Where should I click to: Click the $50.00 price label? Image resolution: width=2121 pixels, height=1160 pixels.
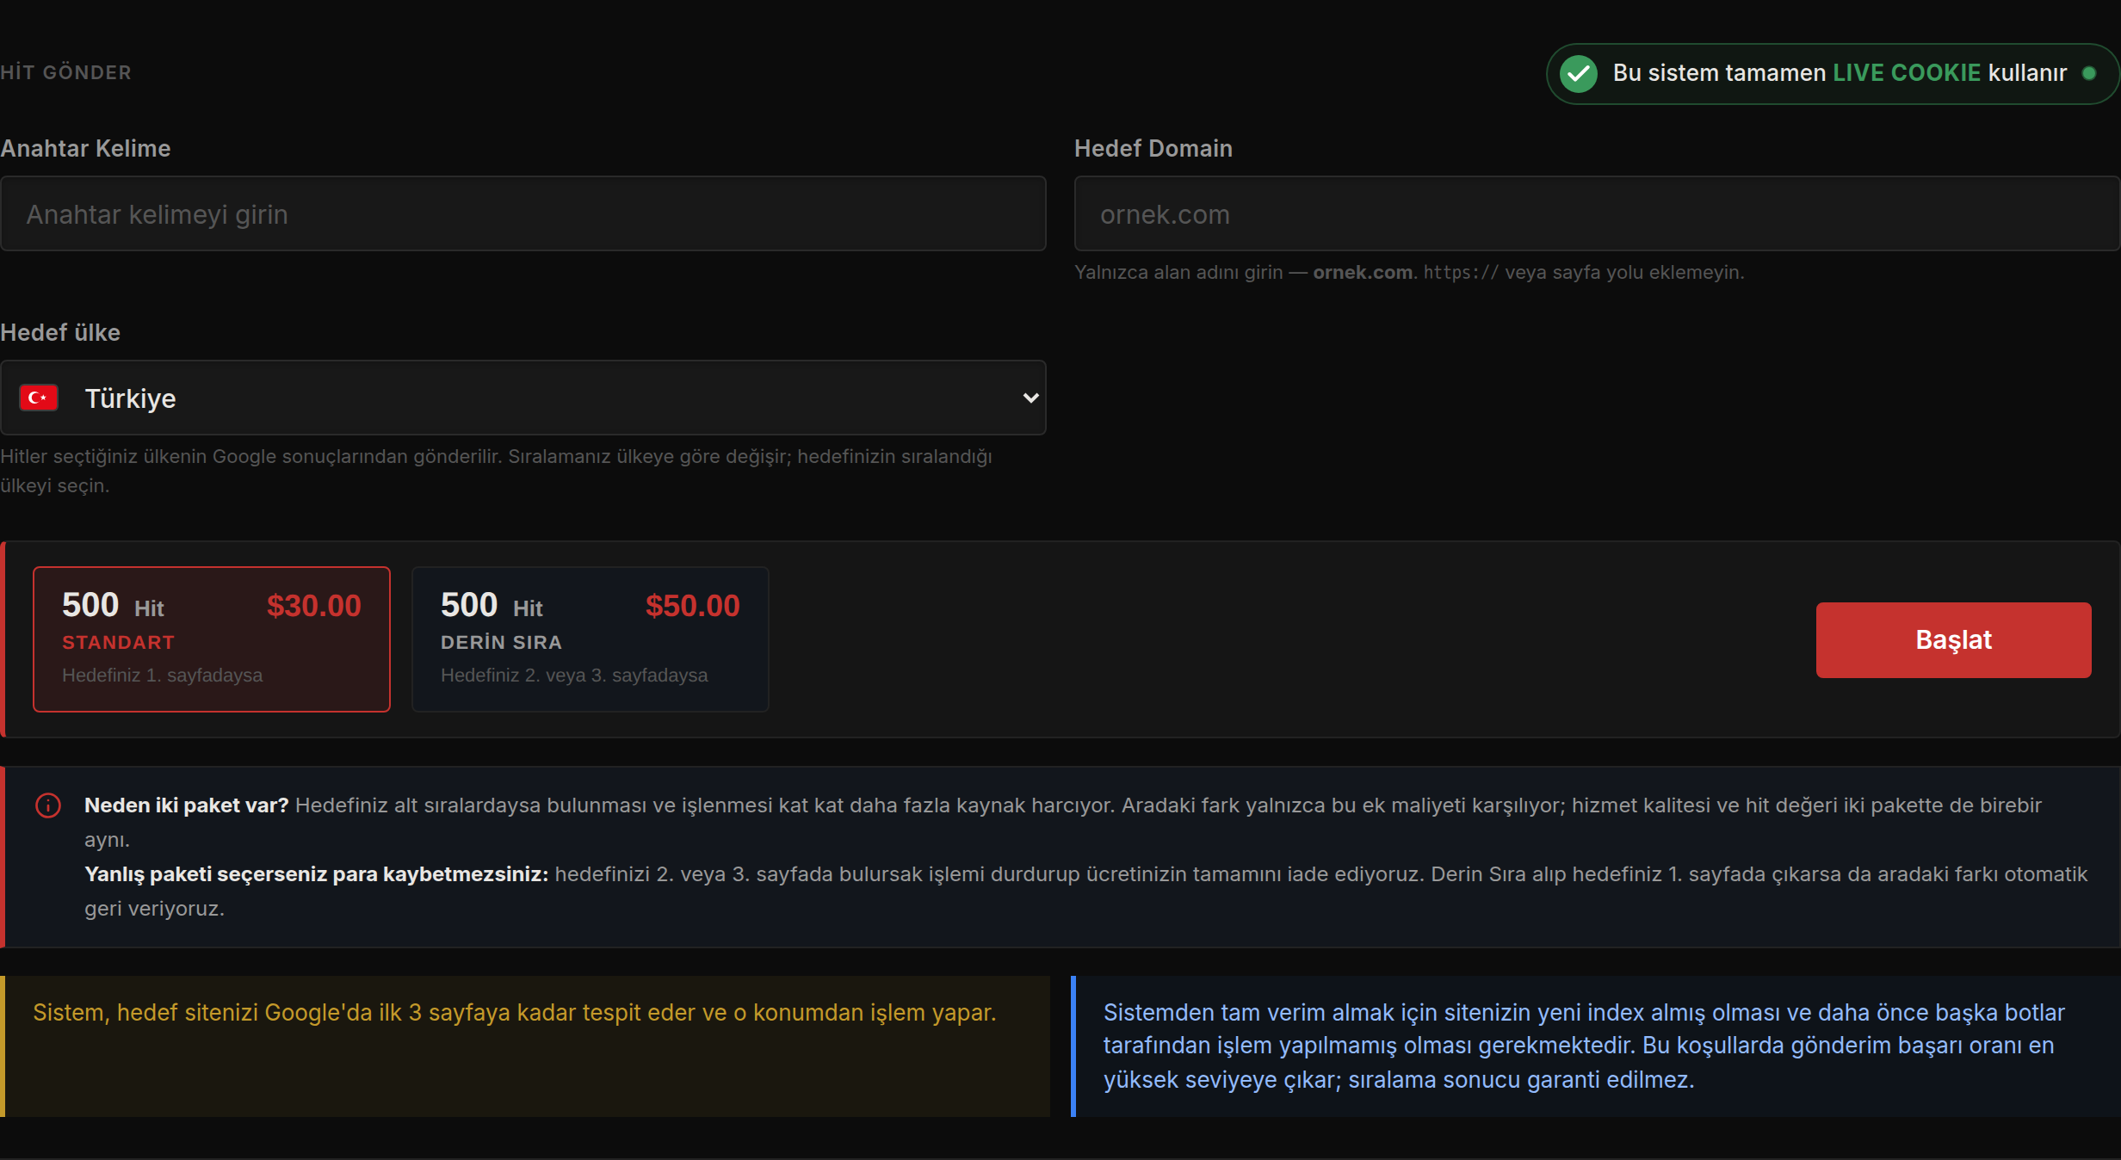pos(693,606)
